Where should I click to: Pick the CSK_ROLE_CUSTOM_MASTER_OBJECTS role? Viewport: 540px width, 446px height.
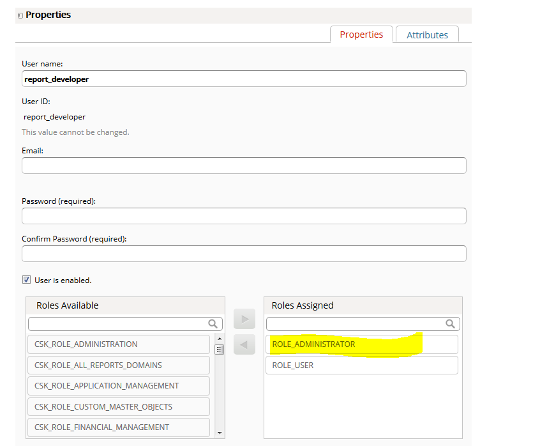[119, 406]
